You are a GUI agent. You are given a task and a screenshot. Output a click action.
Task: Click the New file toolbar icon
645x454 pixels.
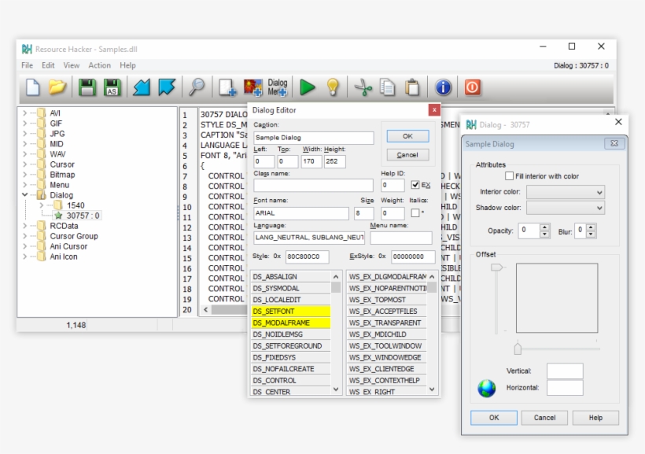pyautogui.click(x=33, y=87)
